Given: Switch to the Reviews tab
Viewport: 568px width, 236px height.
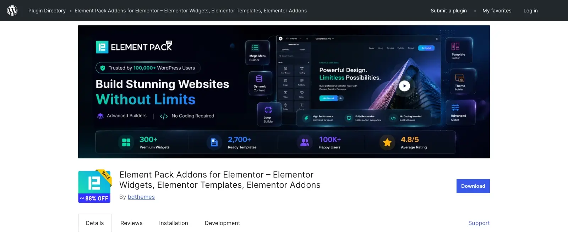Looking at the screenshot, I should click(131, 223).
